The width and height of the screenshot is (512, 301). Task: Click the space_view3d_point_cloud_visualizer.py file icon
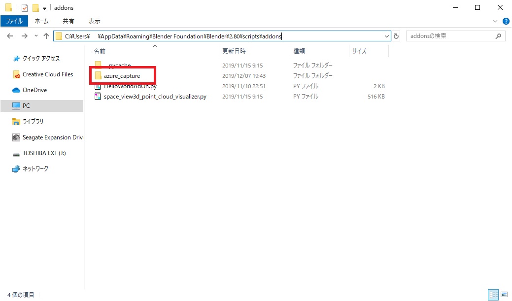[x=98, y=97]
